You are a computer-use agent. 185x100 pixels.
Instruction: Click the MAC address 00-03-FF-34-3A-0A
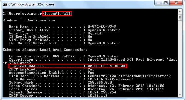(x=106, y=66)
